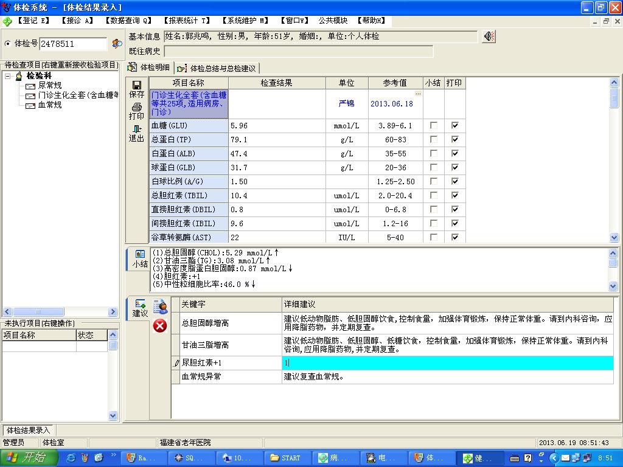Image resolution: width=623 pixels, height=467 pixels.
Task: Click results table scroll down arrow
Action: click(614, 238)
